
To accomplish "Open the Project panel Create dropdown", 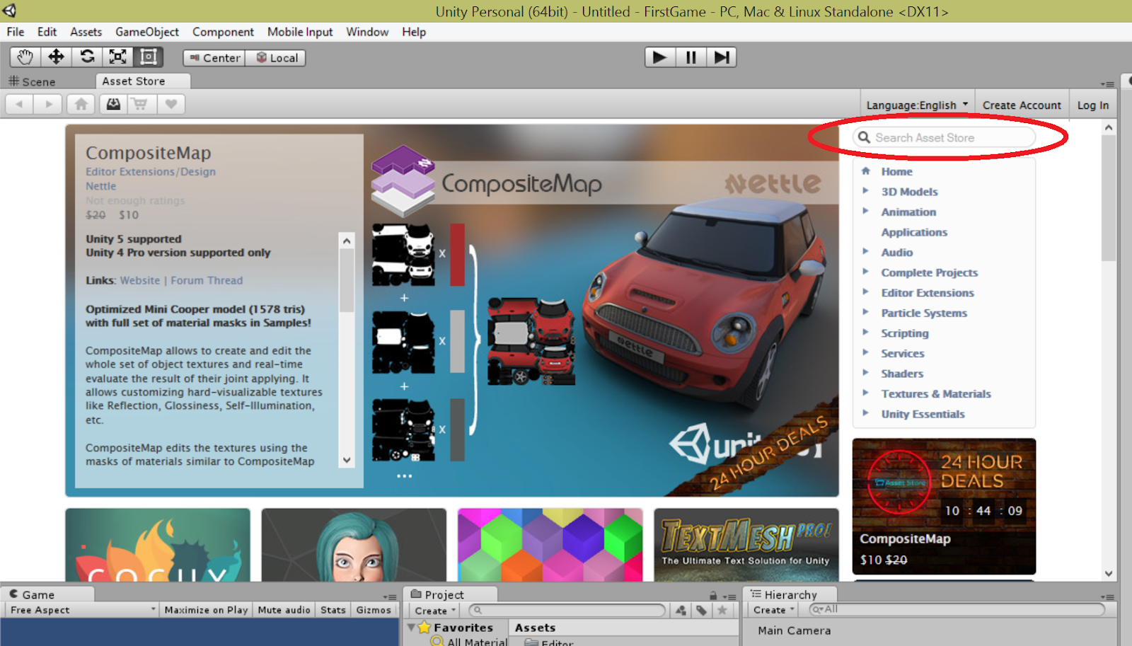I will pos(435,610).
